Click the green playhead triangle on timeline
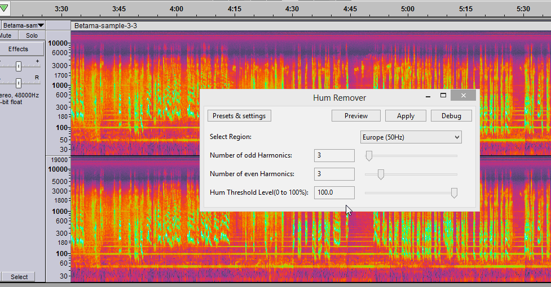This screenshot has width=551, height=287. coord(4,8)
